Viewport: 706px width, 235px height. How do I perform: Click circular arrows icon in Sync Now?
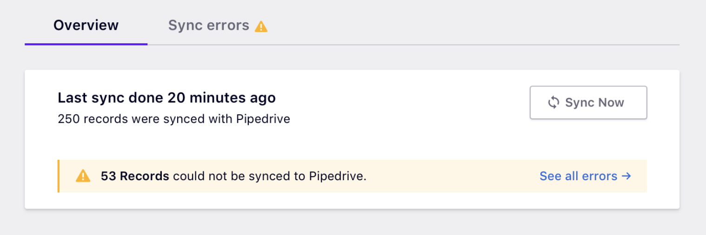(x=553, y=103)
